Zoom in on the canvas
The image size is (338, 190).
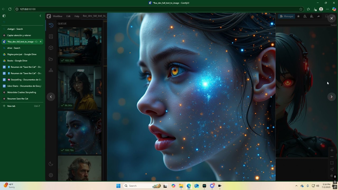332,150
